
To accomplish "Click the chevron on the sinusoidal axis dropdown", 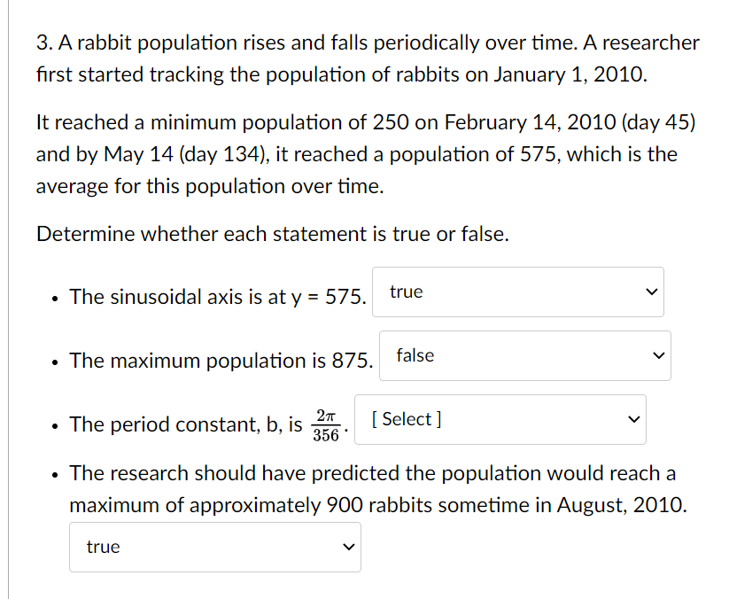I will click(x=652, y=290).
